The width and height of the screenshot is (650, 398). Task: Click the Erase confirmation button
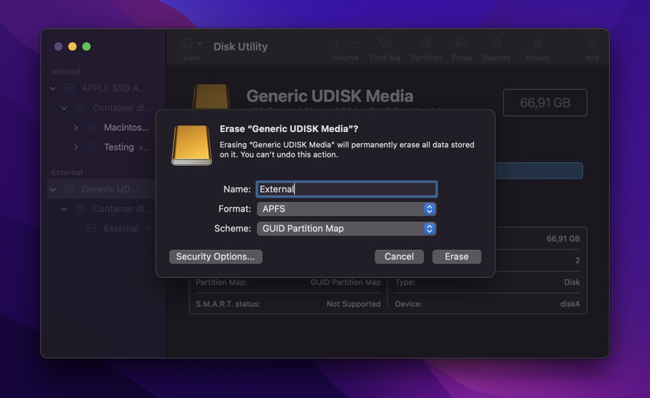coord(456,257)
